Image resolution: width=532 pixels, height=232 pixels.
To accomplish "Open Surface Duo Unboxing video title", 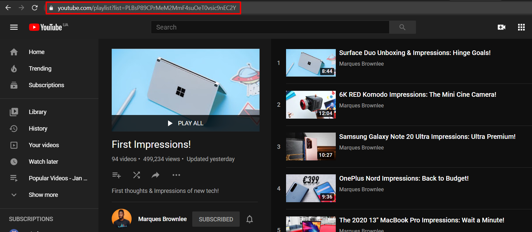I will (415, 53).
